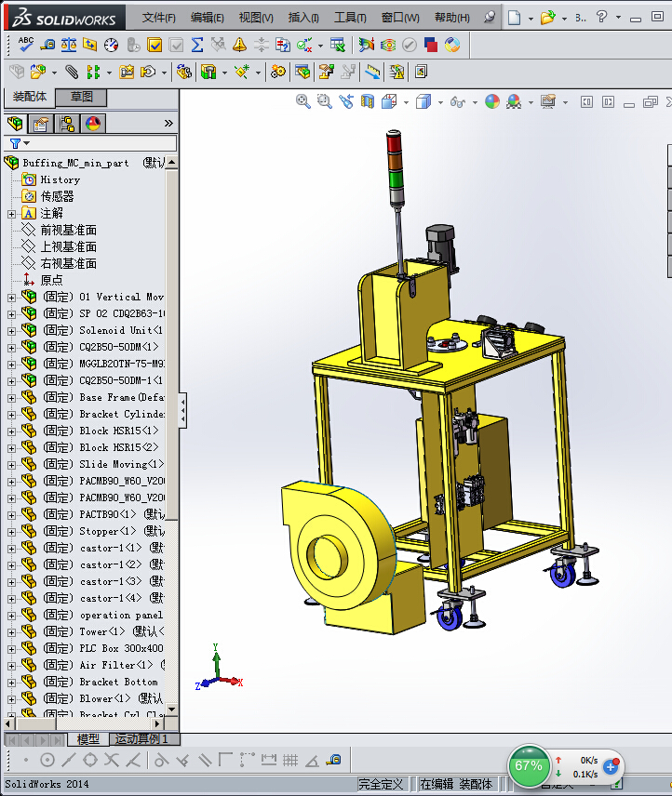Switch to the 运动算例1 tab
The width and height of the screenshot is (672, 796).
tap(141, 739)
